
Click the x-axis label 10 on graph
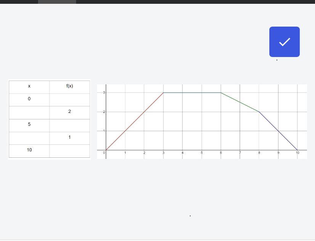click(x=297, y=153)
